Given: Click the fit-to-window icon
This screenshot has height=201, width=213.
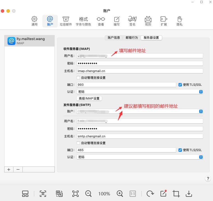Looking at the screenshot, I should [x=75, y=194].
